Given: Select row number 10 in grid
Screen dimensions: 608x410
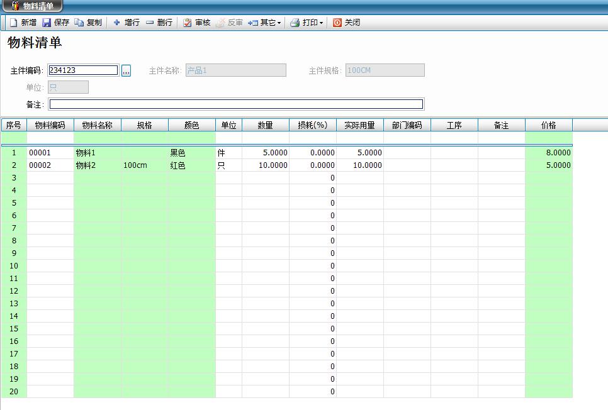Looking at the screenshot, I should coord(14,266).
